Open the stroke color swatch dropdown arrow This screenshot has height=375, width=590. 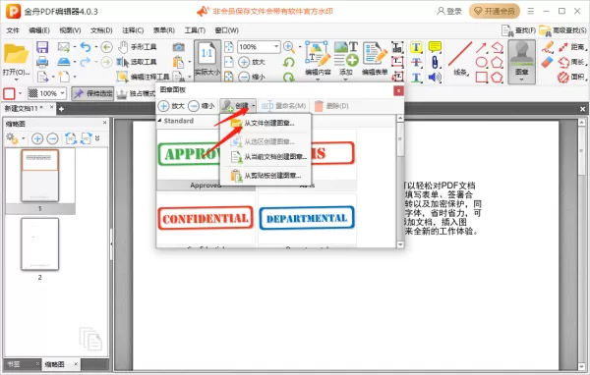tap(20, 93)
